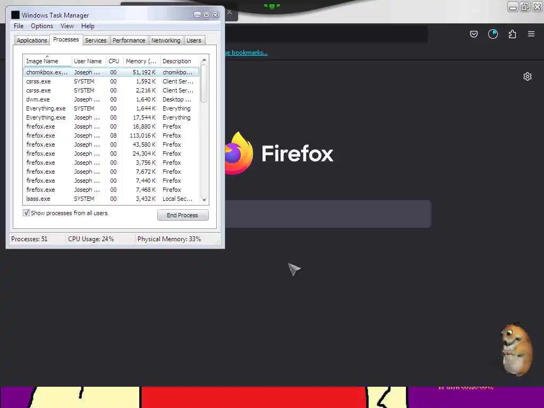This screenshot has height=408, width=544.
Task: Click the manage bookmarks link in Firefox
Action: [x=246, y=53]
